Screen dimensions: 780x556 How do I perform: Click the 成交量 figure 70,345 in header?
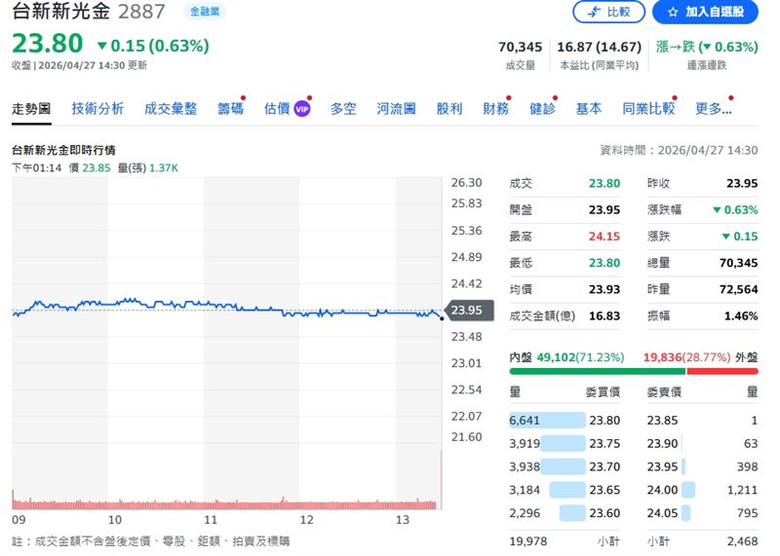point(521,47)
